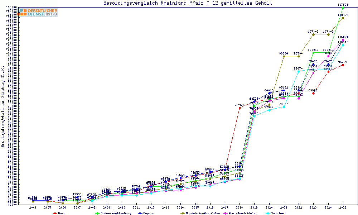This screenshot has height=215, width=358.
Task: Click the Bruttojahresgehalt y-axis title
Action: coord(3,107)
